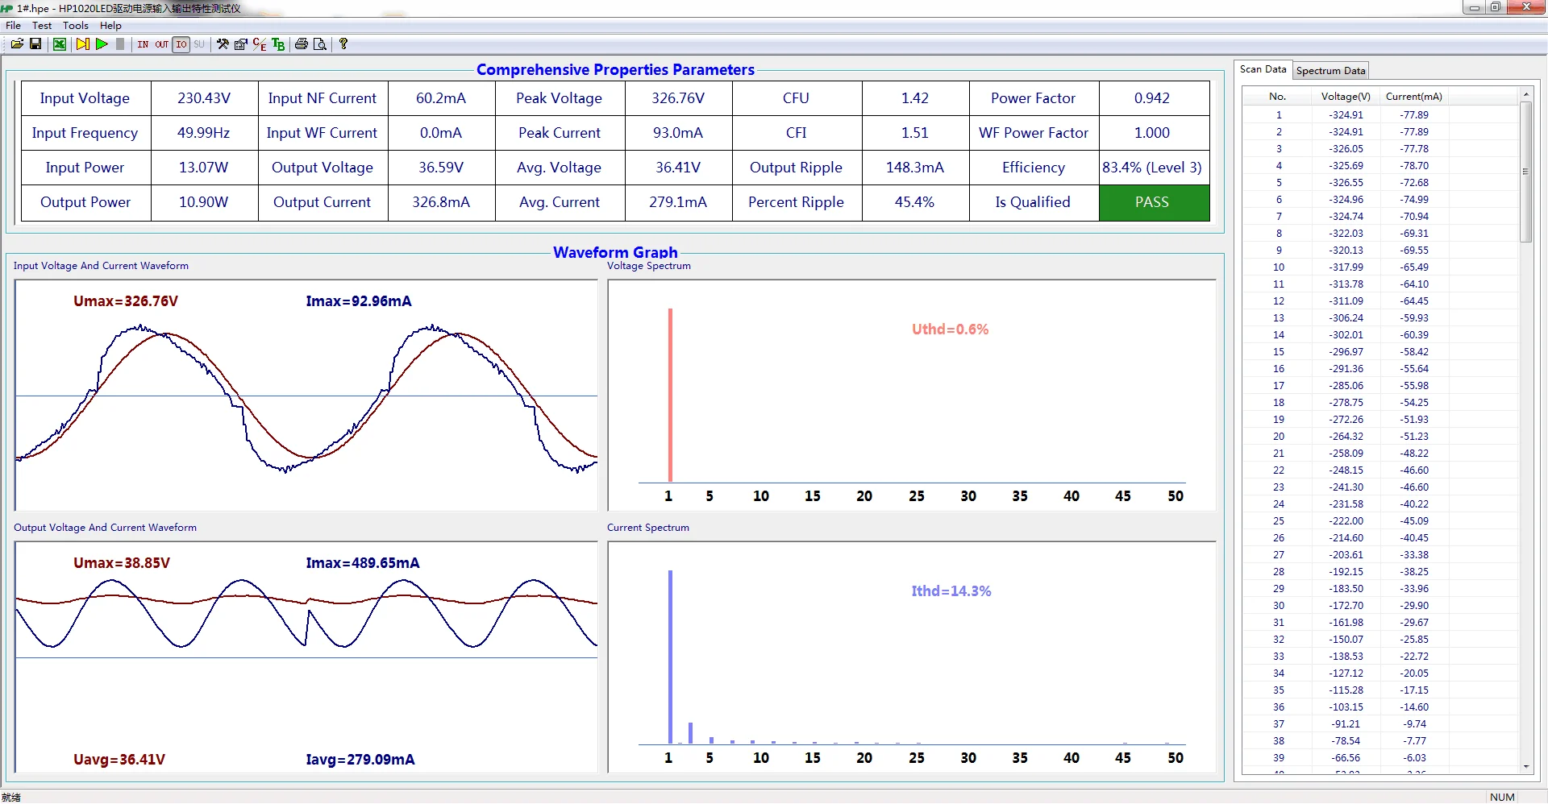Viewport: 1548px width, 804px height.
Task: Click the Open file folder icon
Action: pos(17,44)
